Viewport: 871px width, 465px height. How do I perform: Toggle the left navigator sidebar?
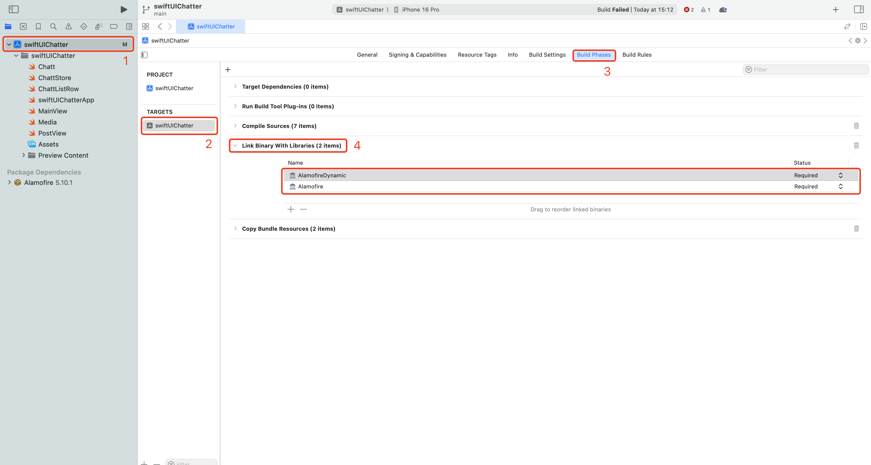coord(14,10)
